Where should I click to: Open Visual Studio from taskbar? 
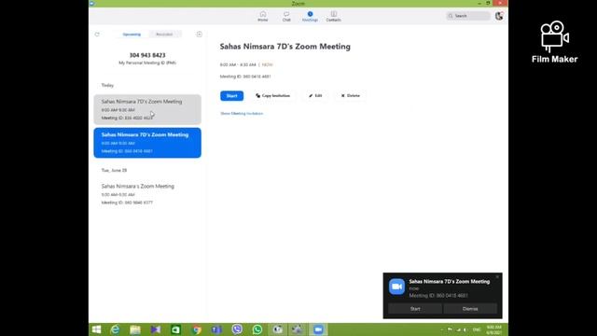pos(156,329)
